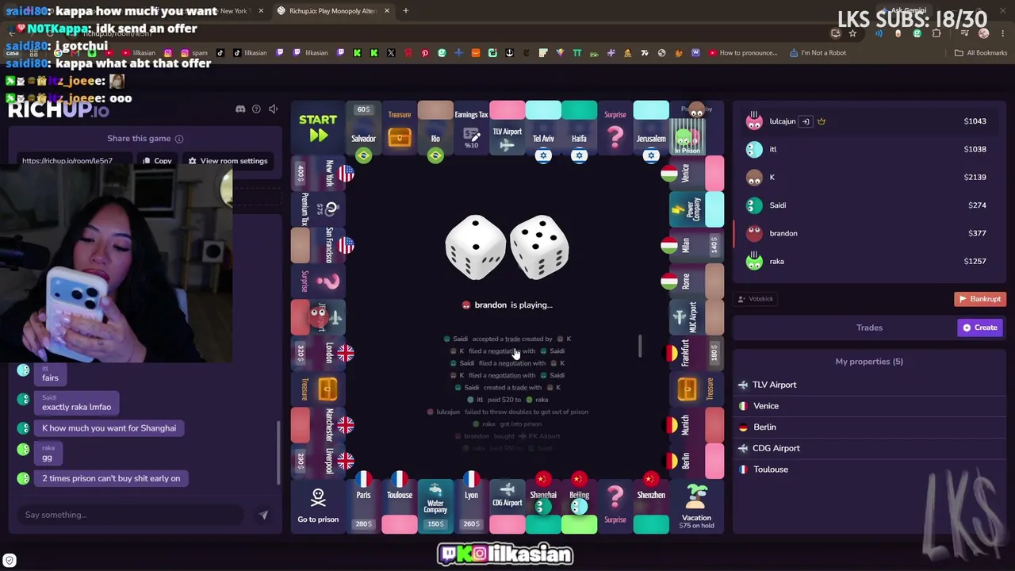This screenshot has width=1015, height=571.
Task: Click the Go to prison corner tile
Action: click(318, 506)
